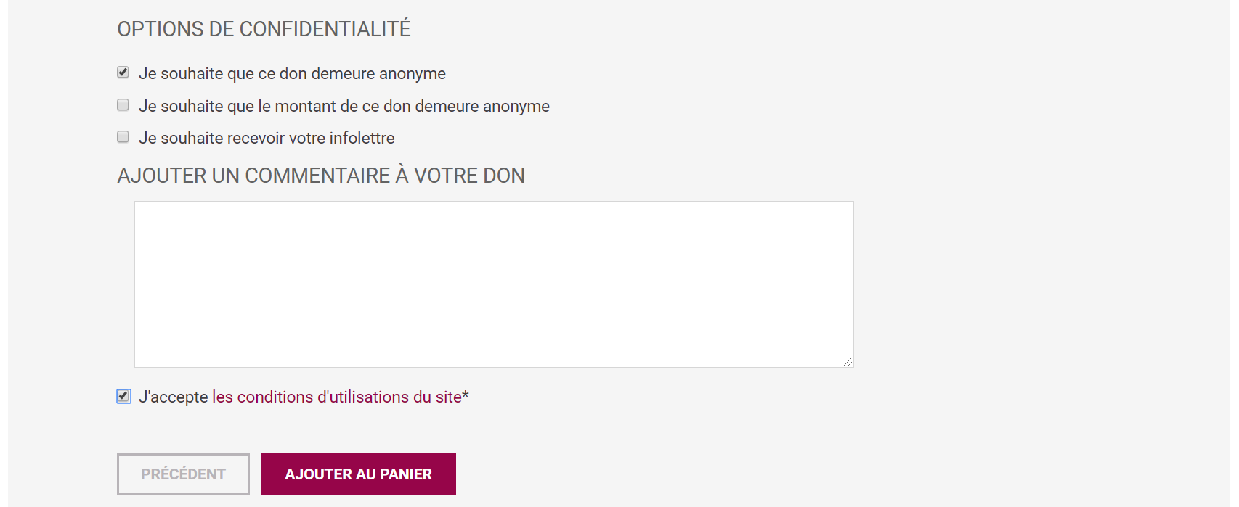Click the word "PANIER" on the burgundy button
The image size is (1239, 507).
coord(405,474)
